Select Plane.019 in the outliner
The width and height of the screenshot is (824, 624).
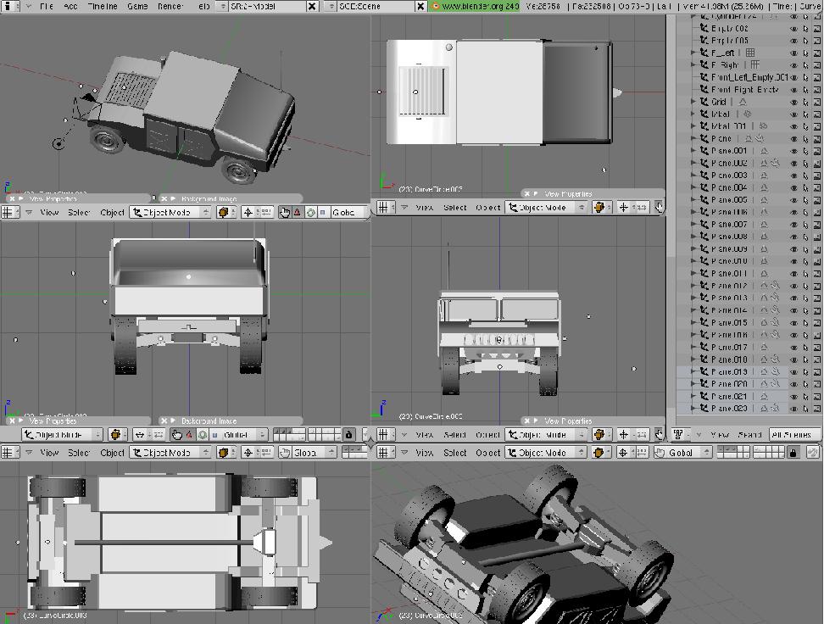click(729, 371)
